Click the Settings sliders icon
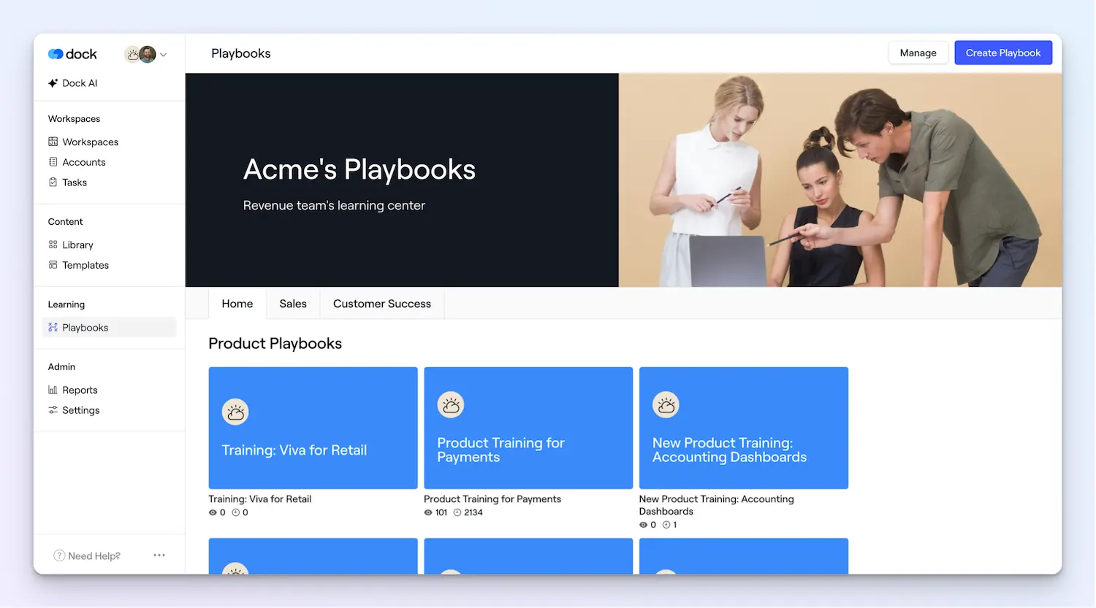 pos(53,410)
